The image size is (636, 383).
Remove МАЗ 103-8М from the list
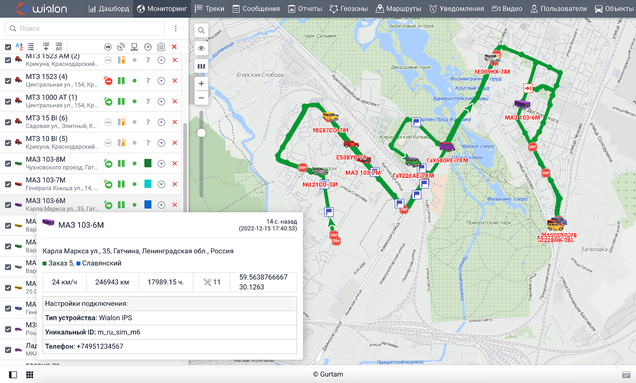(174, 164)
